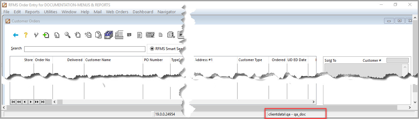
Task: Sort by the Ordered column header
Action: (x=278, y=60)
